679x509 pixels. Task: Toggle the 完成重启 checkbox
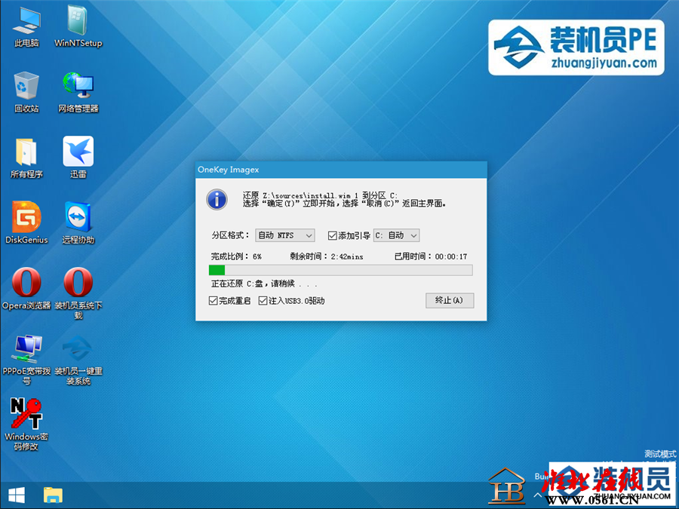click(213, 301)
